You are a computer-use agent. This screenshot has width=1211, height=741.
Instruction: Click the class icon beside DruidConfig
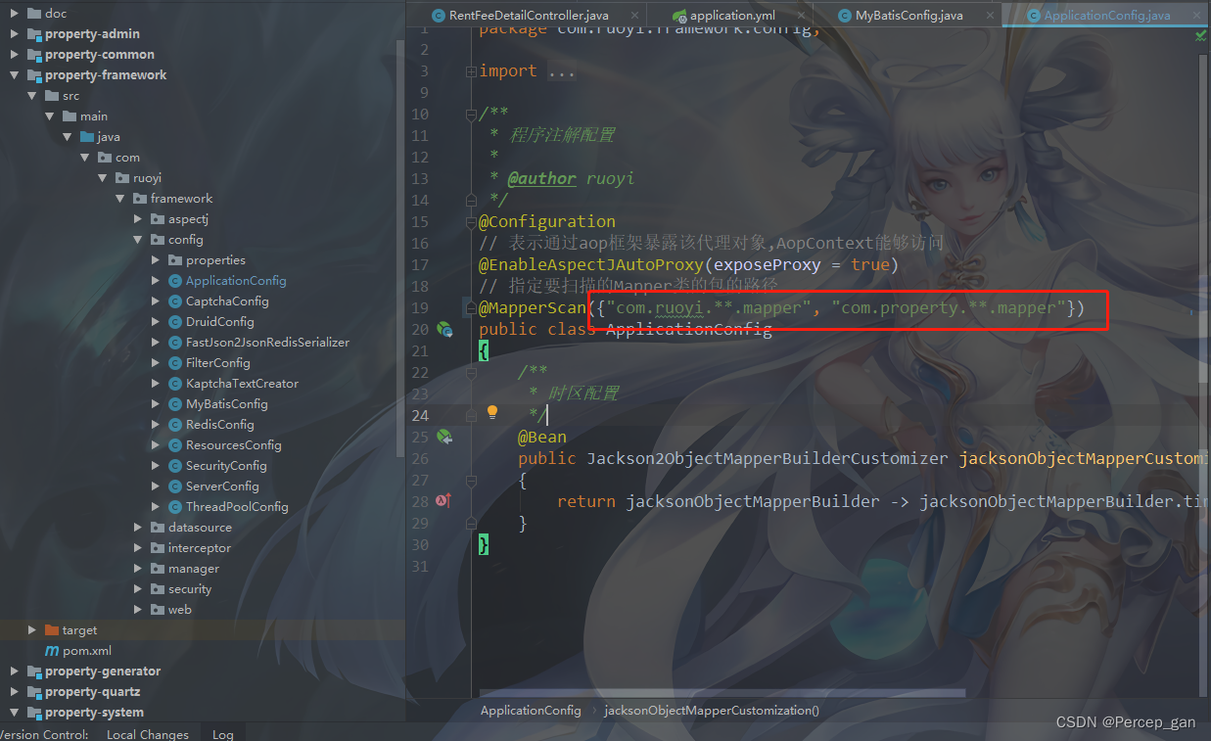(175, 322)
